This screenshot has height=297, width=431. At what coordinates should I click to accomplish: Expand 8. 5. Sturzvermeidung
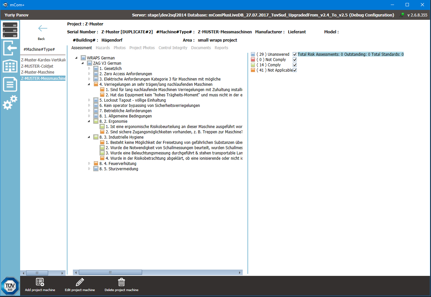[x=89, y=169]
